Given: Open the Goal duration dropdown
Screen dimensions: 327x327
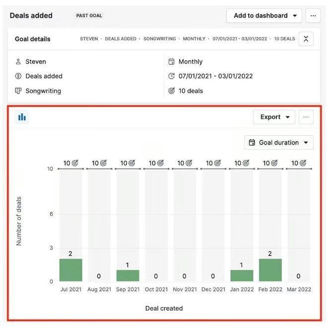Looking at the screenshot, I should tap(278, 143).
